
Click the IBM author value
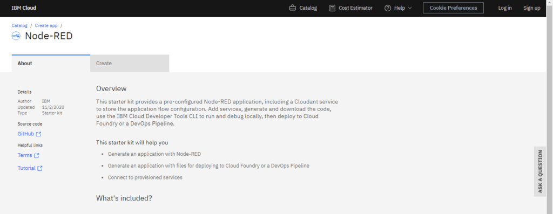coord(46,101)
